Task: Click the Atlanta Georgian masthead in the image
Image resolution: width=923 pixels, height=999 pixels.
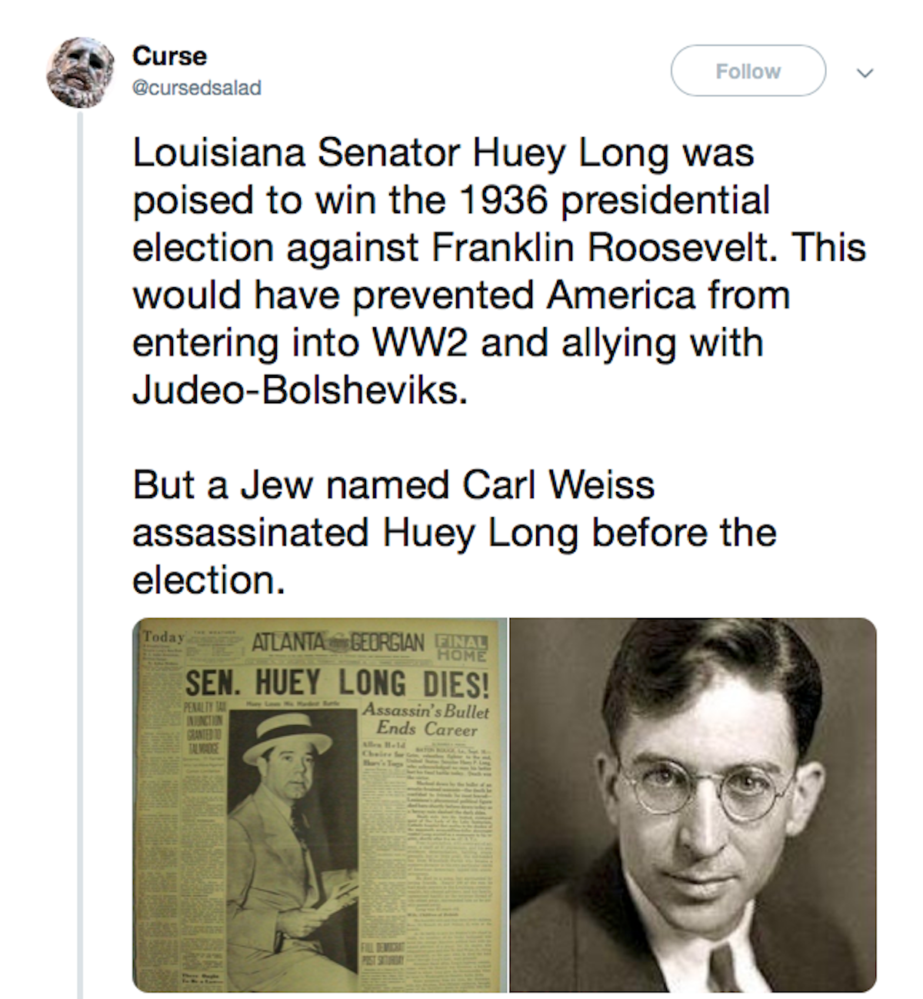Action: pyautogui.click(x=337, y=643)
